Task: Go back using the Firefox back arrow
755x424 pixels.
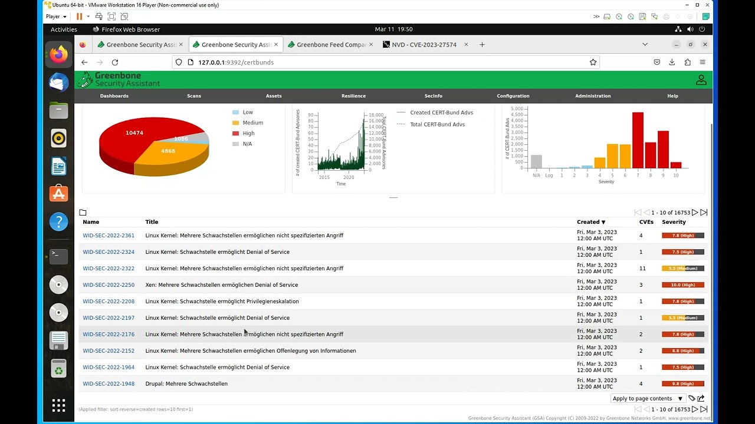Action: [x=84, y=62]
